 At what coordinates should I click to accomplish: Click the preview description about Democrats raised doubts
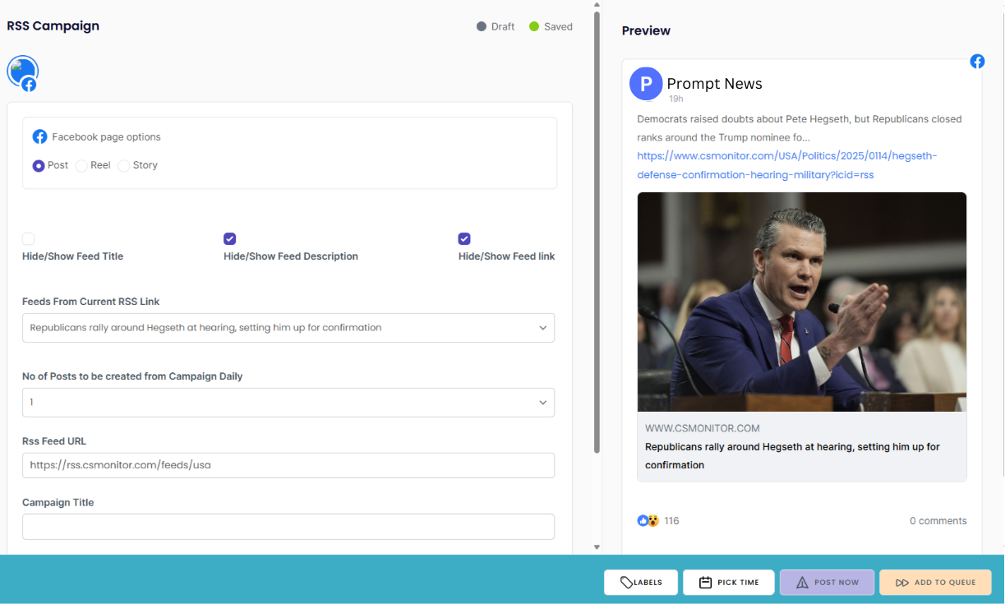(800, 128)
